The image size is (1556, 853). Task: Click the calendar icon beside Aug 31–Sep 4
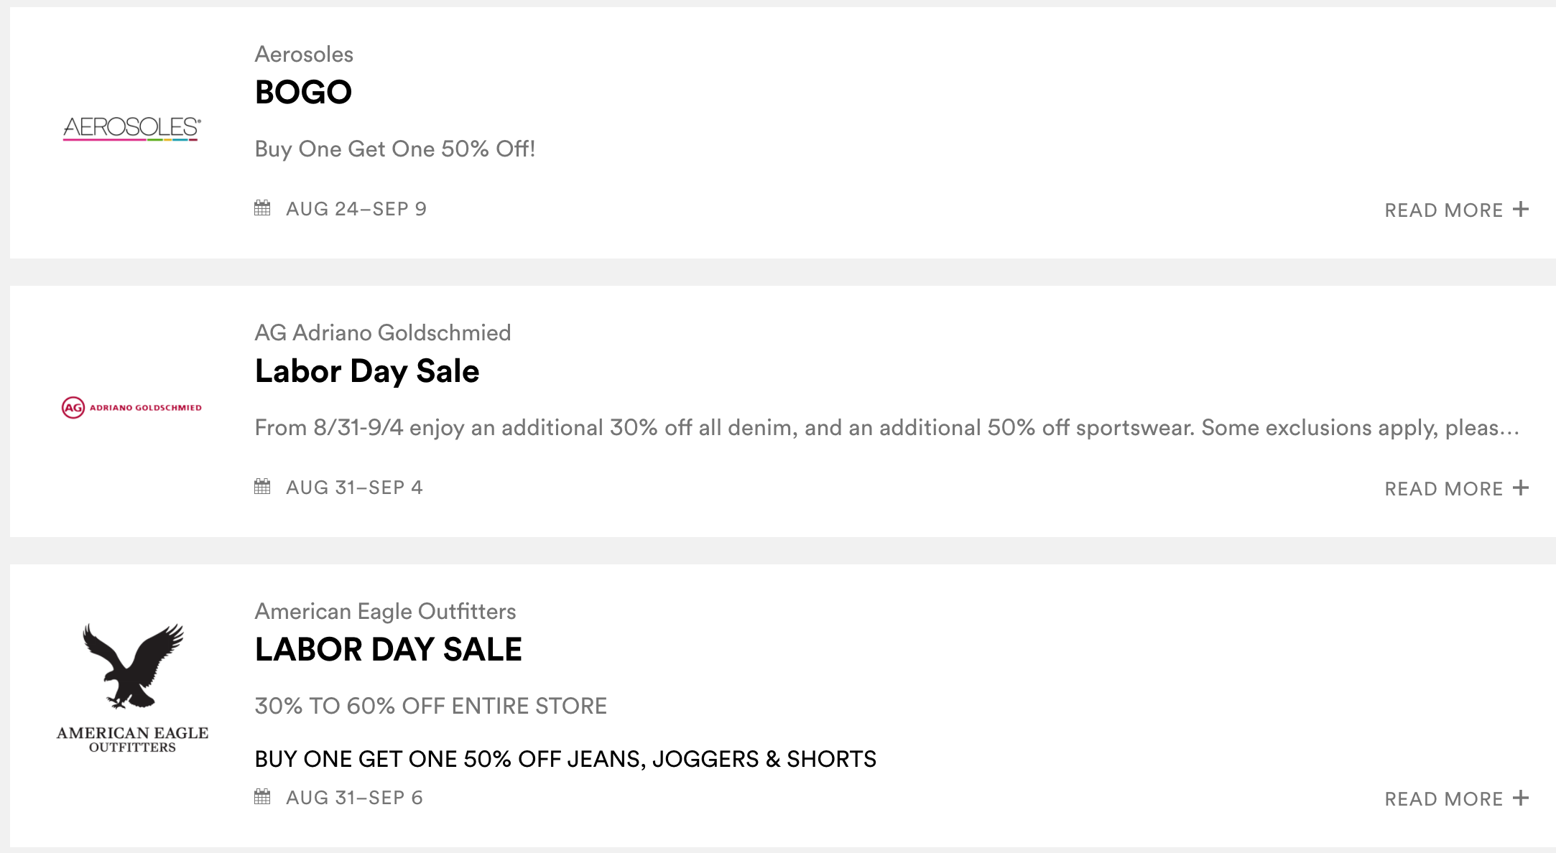(262, 487)
